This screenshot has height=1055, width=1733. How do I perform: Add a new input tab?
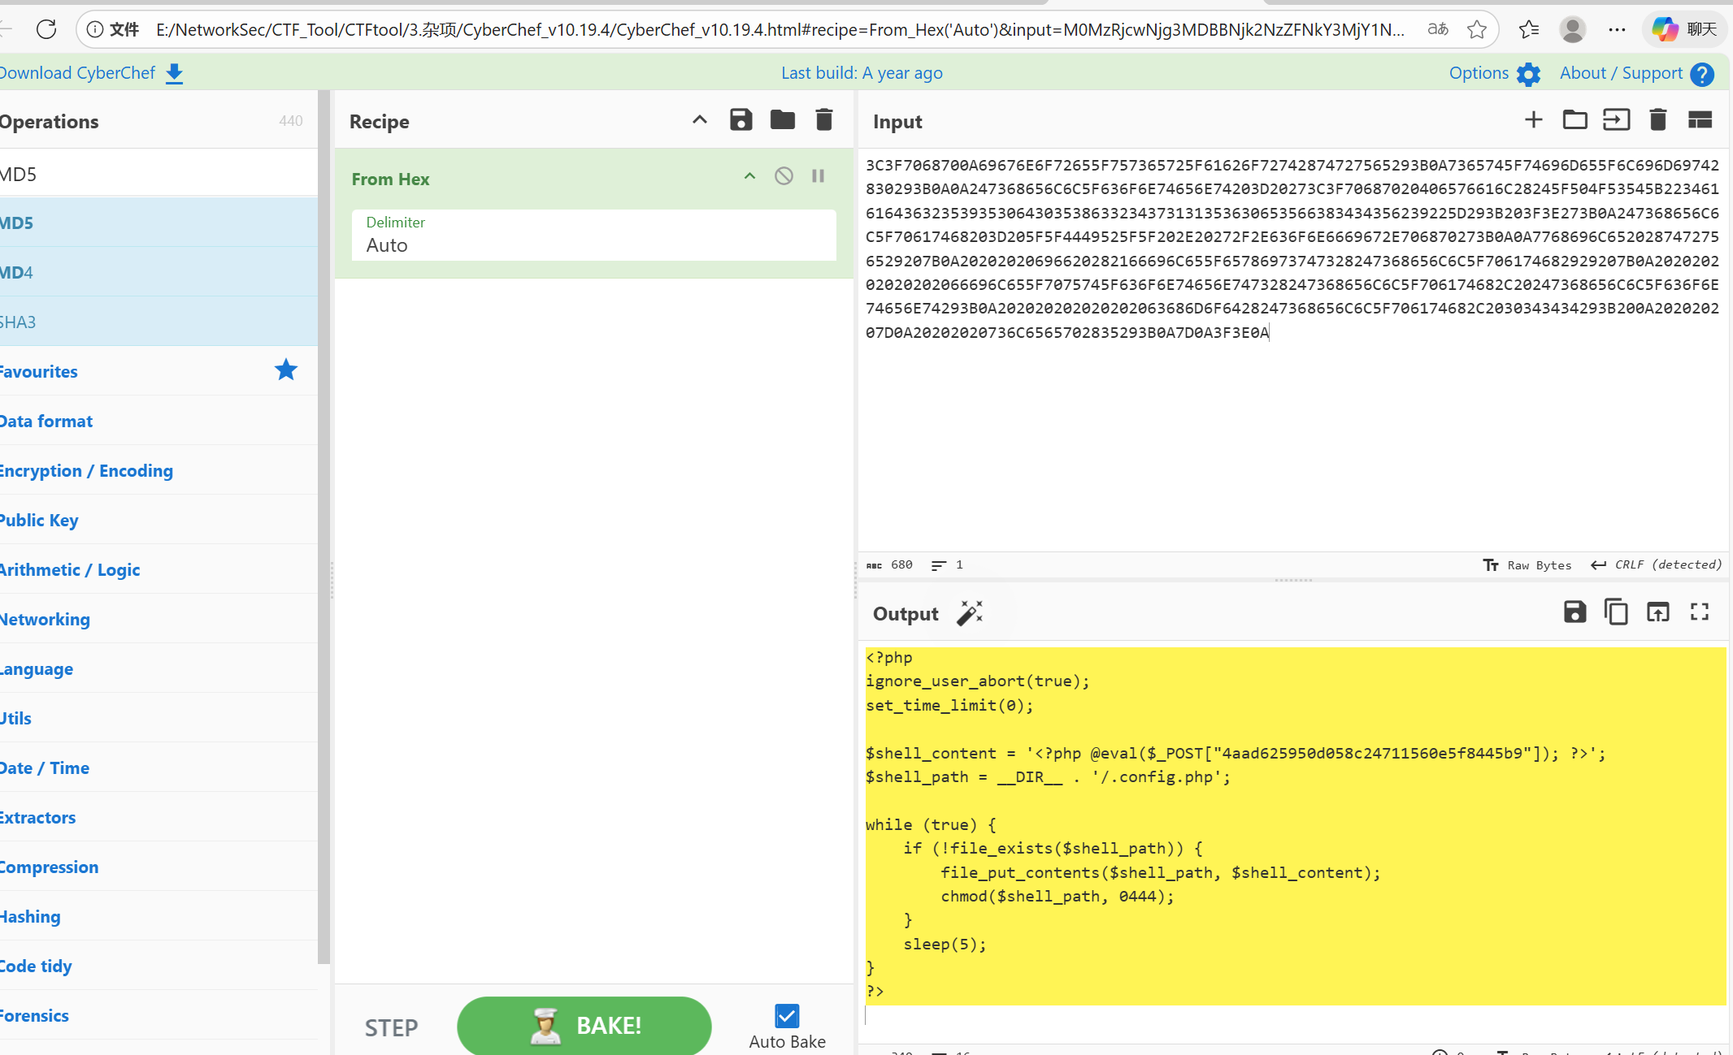point(1533,120)
